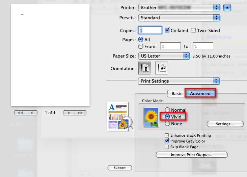Image resolution: width=247 pixels, height=177 pixels.
Task: Go to last page of preview
Action: click(x=80, y=113)
